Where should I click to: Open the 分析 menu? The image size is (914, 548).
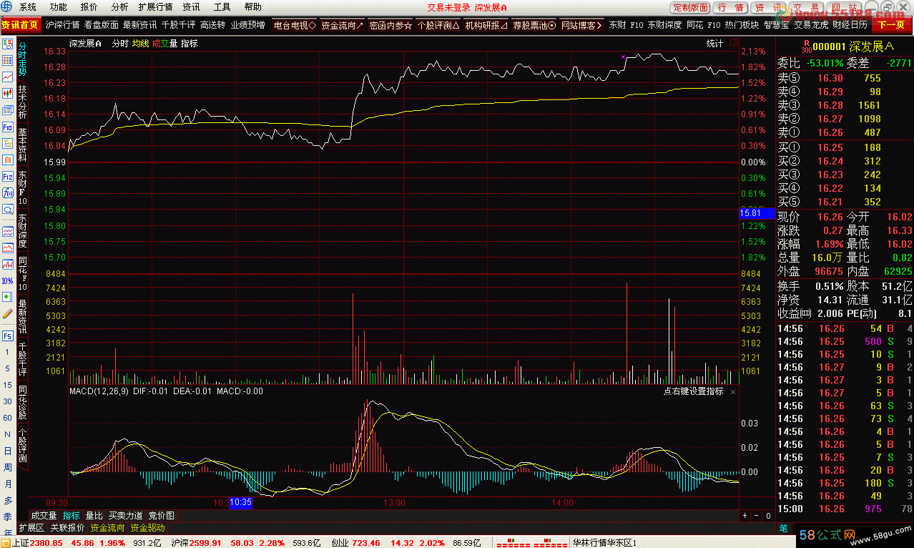coord(119,7)
